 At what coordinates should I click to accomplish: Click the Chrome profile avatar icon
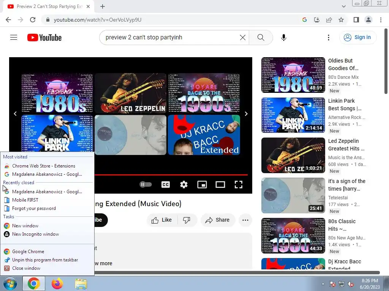(x=368, y=20)
